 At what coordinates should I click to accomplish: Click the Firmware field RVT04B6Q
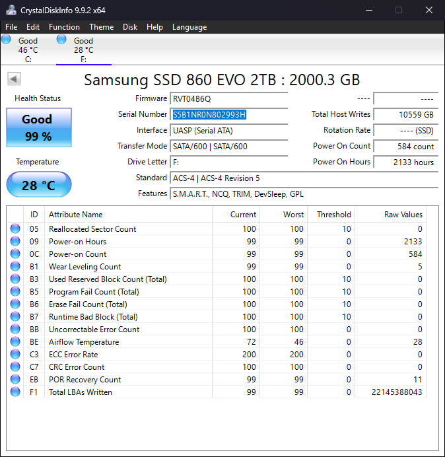(x=228, y=99)
